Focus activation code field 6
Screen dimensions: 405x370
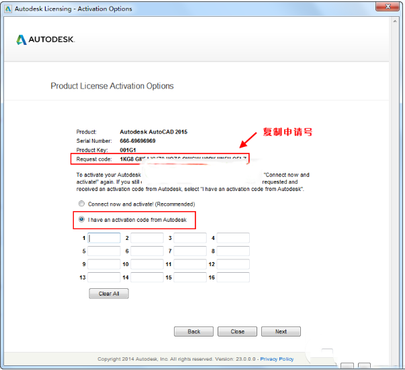tap(147, 251)
